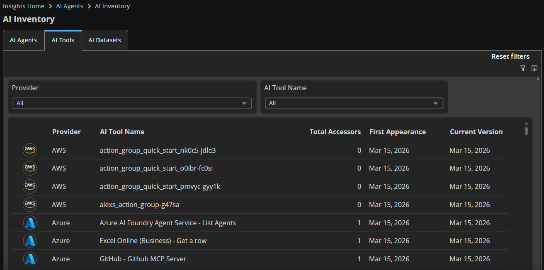This screenshot has height=270, width=544.
Task: Click Reset filters
Action: (510, 56)
